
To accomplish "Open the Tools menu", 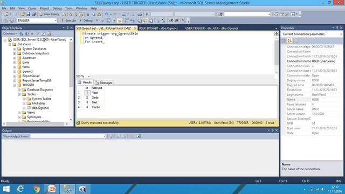I will click(x=68, y=8).
